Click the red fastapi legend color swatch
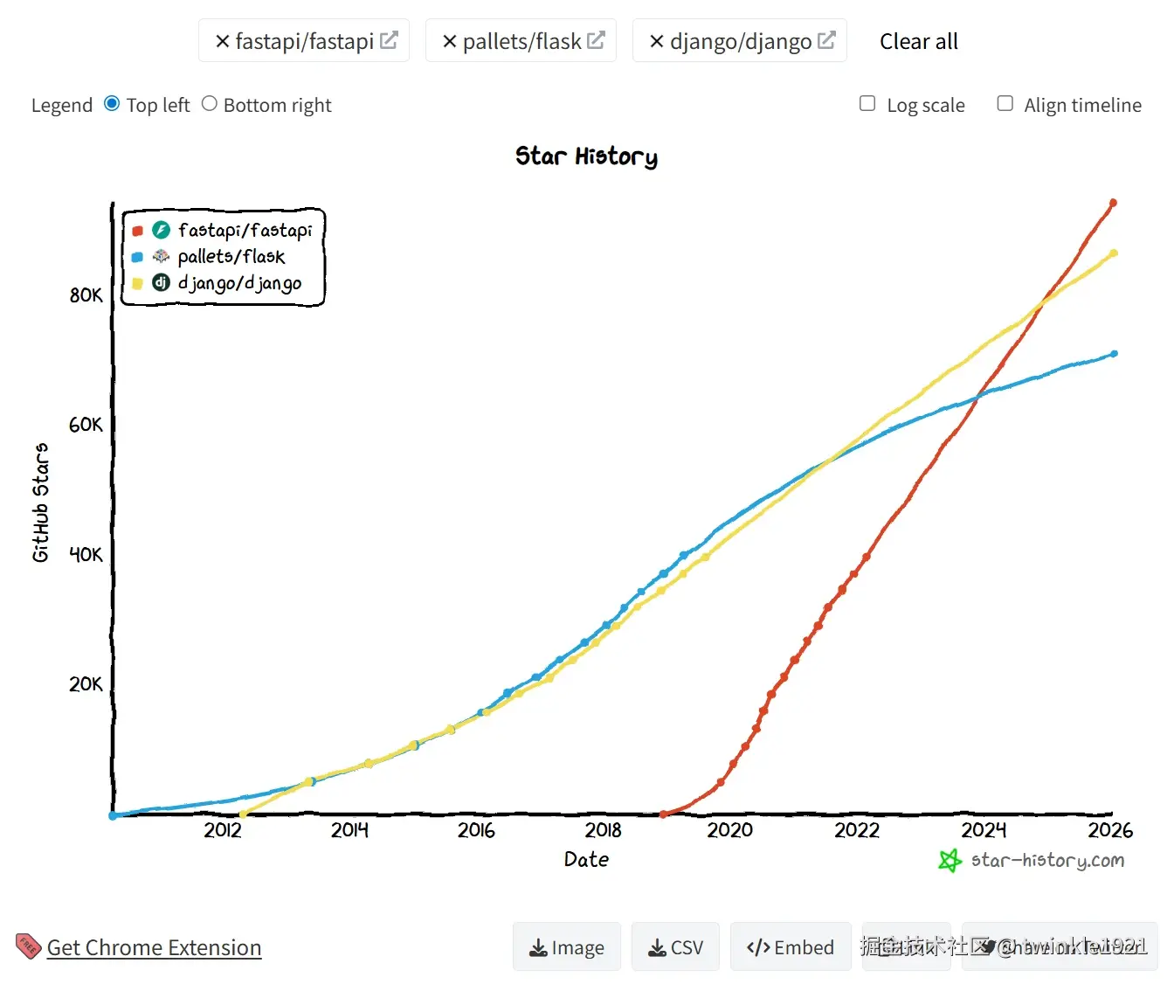Viewport: 1174px width, 984px height. 137,231
